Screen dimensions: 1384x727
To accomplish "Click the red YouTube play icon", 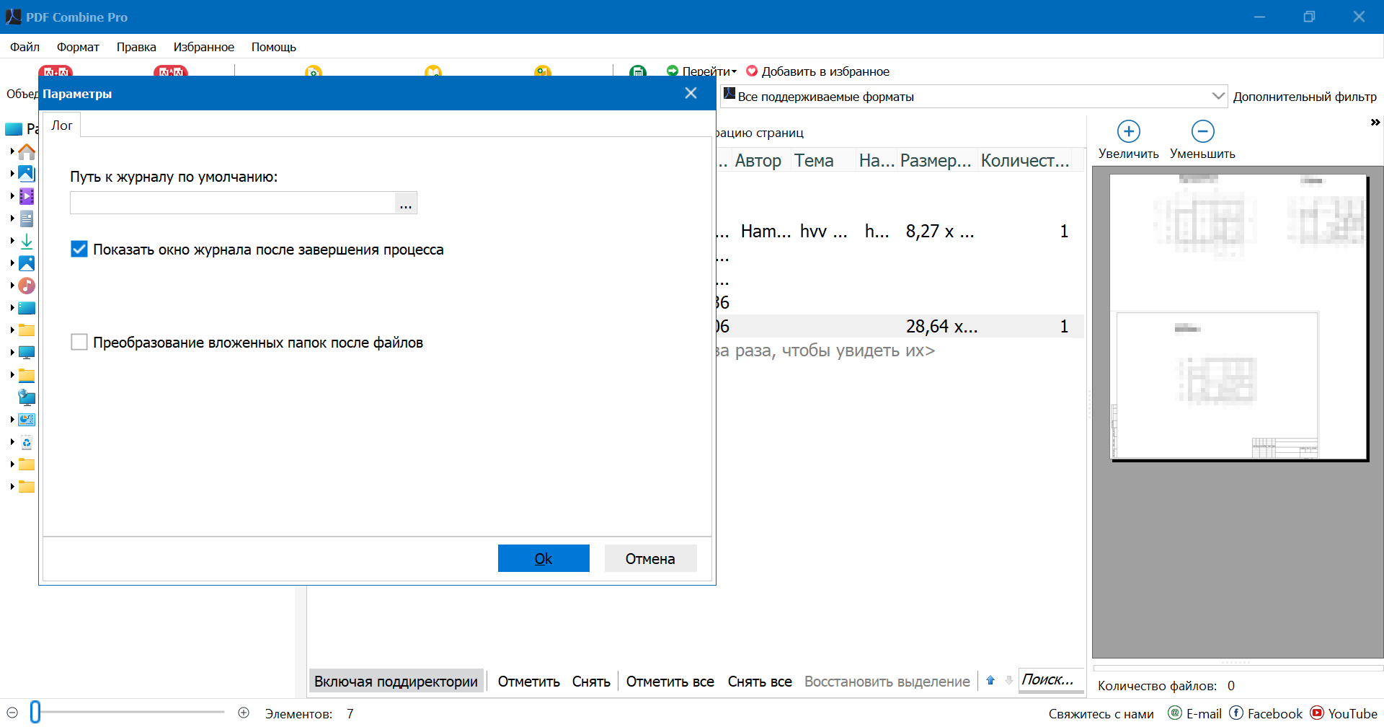I will point(1317,713).
